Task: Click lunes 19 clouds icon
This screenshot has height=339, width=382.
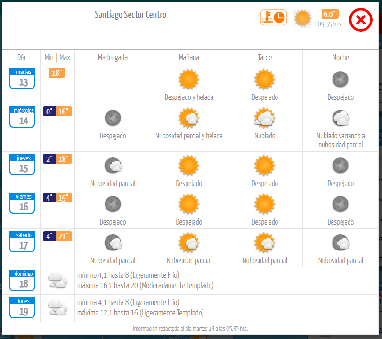Action: tap(57, 307)
